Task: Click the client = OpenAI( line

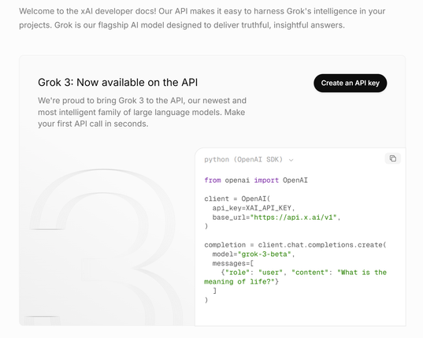Action: tap(237, 199)
